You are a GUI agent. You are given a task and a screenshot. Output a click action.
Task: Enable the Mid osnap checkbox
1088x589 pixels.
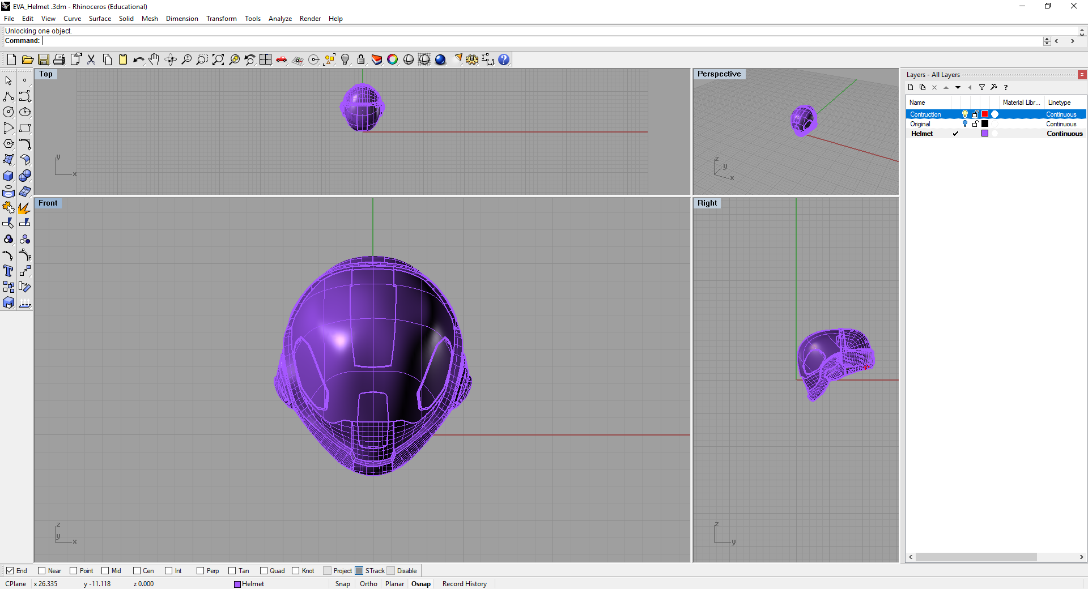pyautogui.click(x=105, y=571)
